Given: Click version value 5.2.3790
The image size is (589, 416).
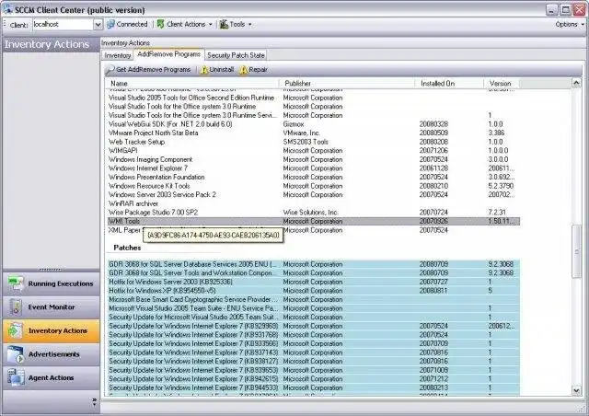Looking at the screenshot, I should point(501,186).
